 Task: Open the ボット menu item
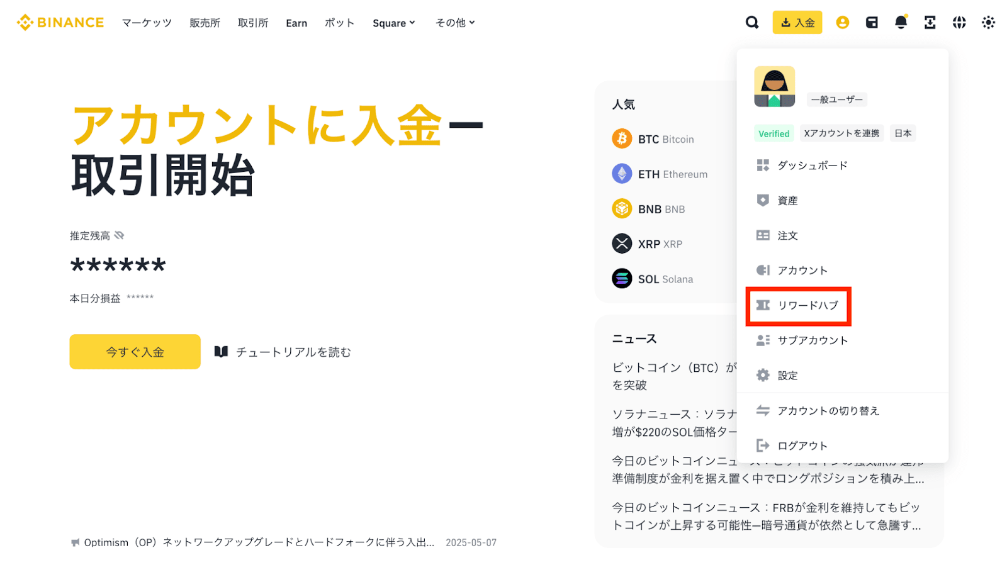(x=339, y=23)
